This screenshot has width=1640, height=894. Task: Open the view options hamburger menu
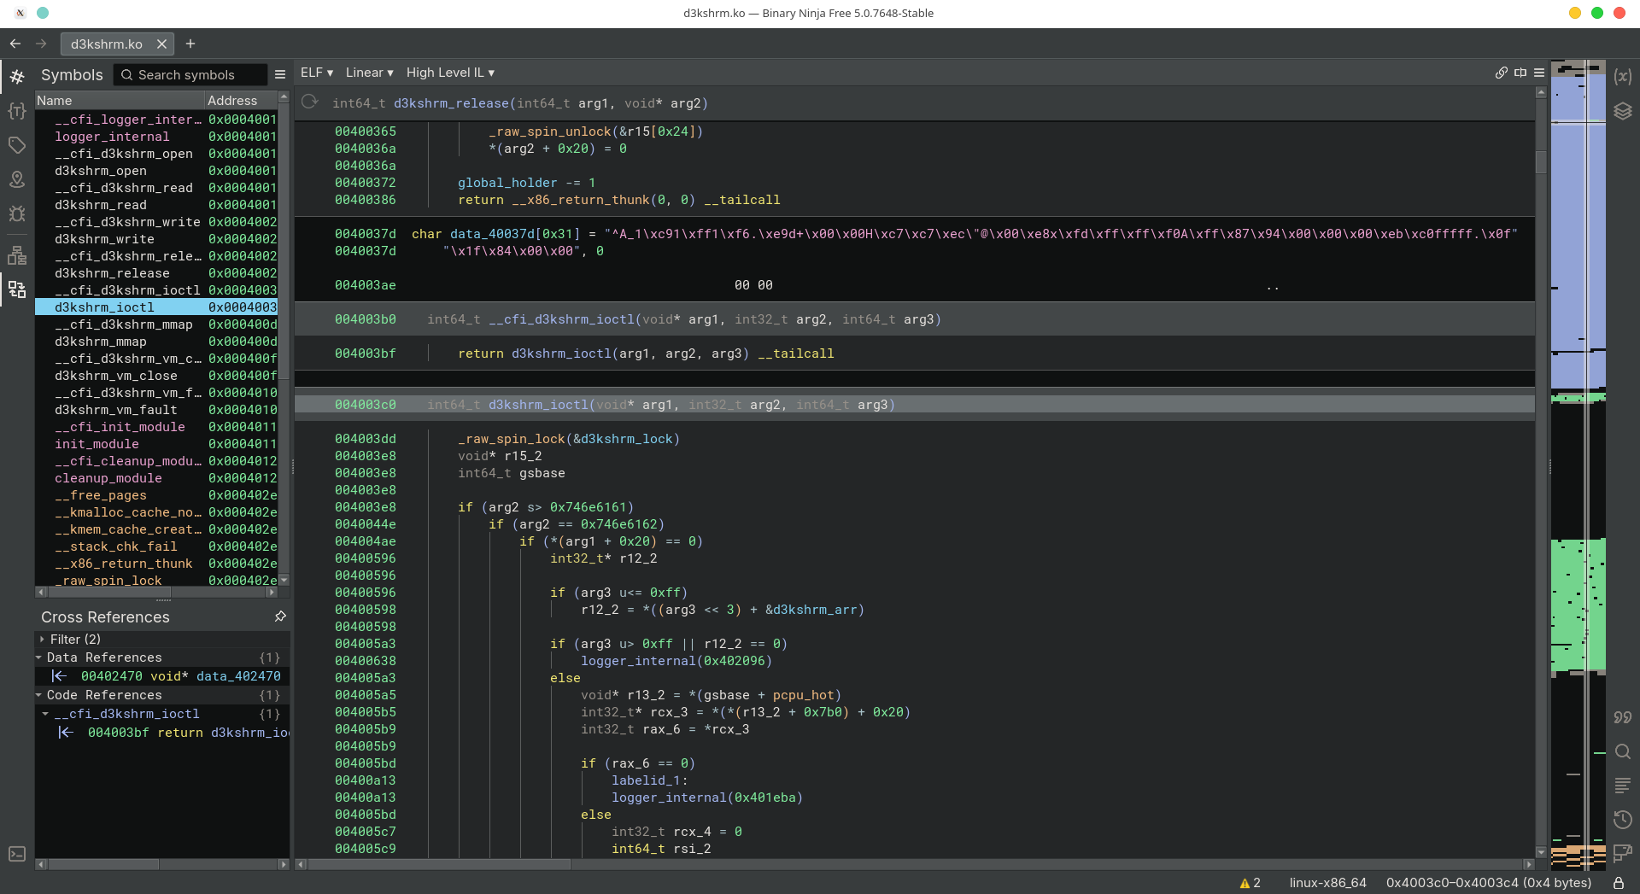coord(1539,73)
